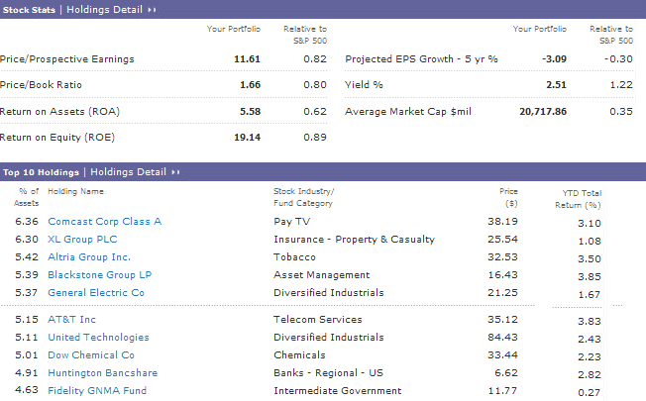Click Return on Assets (ROA) label

(59, 112)
